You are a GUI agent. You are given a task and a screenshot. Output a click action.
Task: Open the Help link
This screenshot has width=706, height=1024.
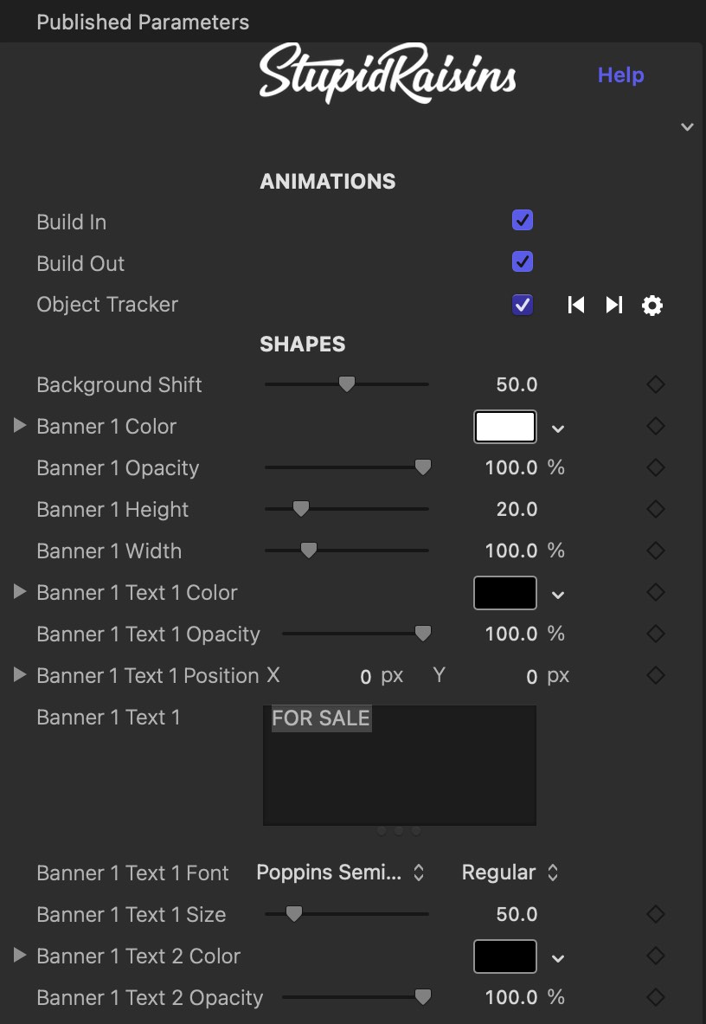pyautogui.click(x=621, y=75)
